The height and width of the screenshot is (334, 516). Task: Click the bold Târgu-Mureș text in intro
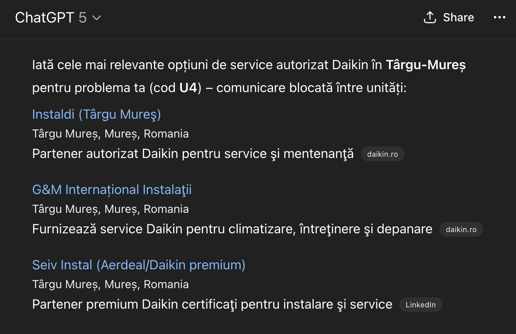(x=425, y=65)
